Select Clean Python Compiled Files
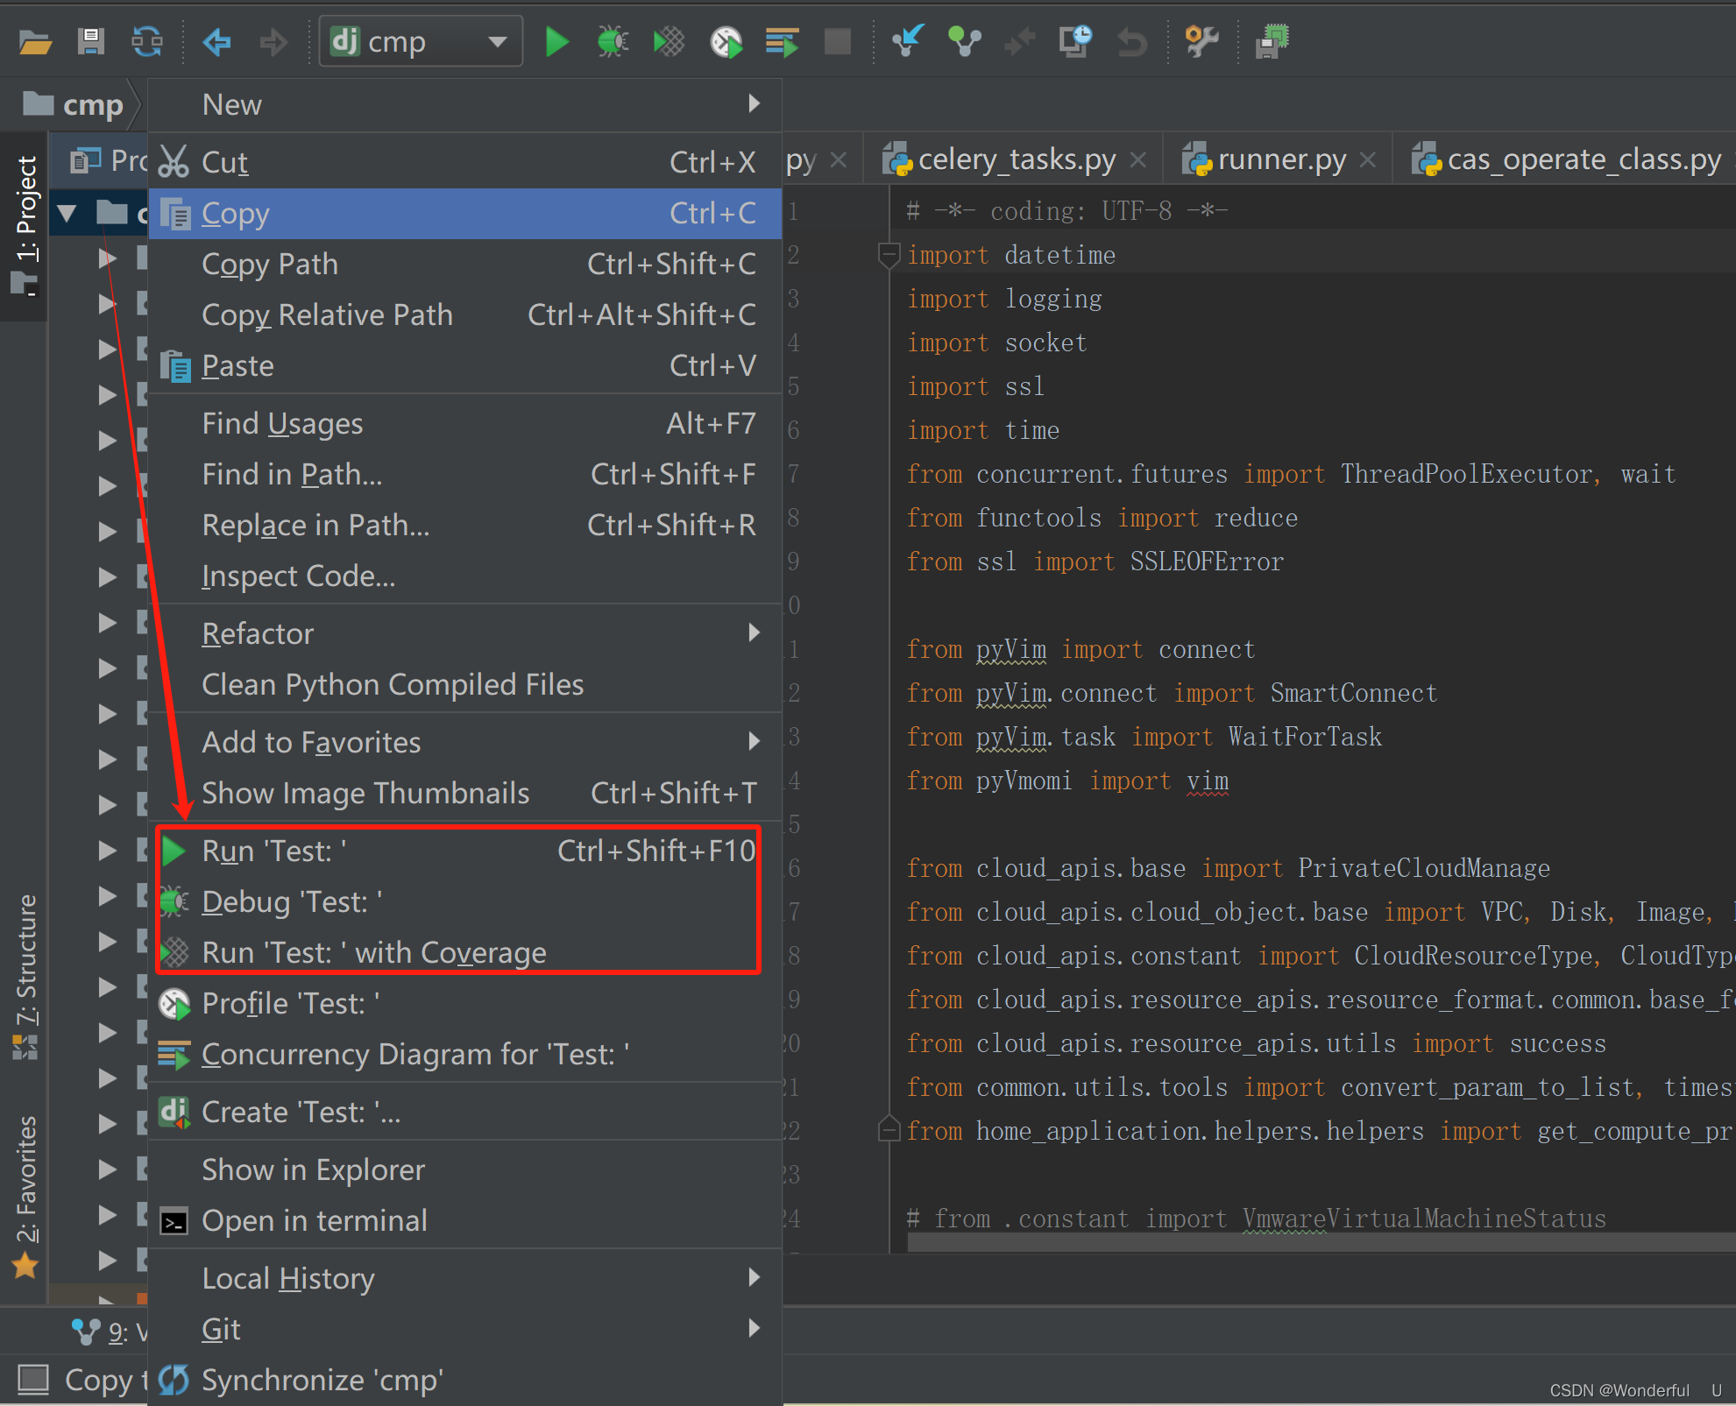 click(465, 685)
